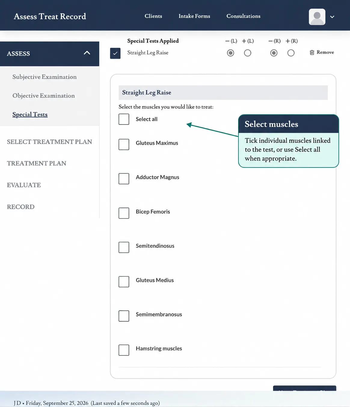Tick the Semimembranosus checkbox
Screen dimensions: 350x407
(x=124, y=316)
